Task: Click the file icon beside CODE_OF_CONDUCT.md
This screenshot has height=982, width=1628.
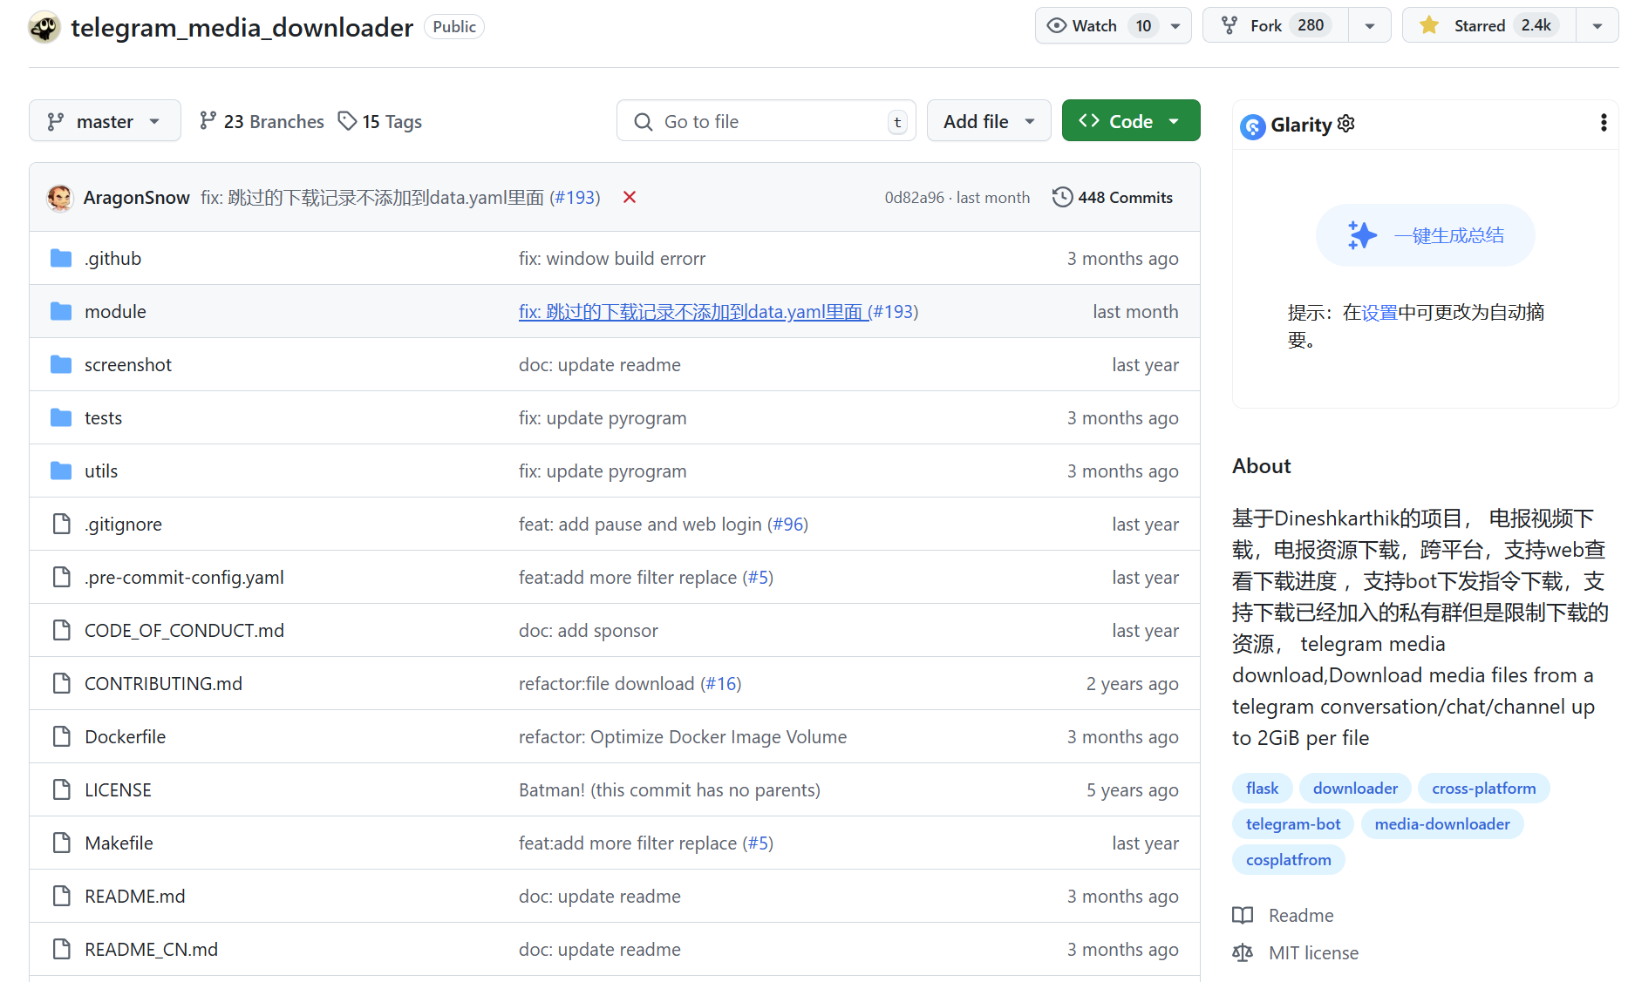Action: coord(61,630)
